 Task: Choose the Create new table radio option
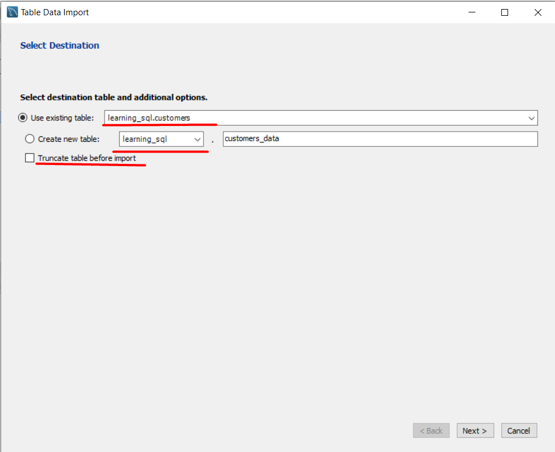point(30,138)
